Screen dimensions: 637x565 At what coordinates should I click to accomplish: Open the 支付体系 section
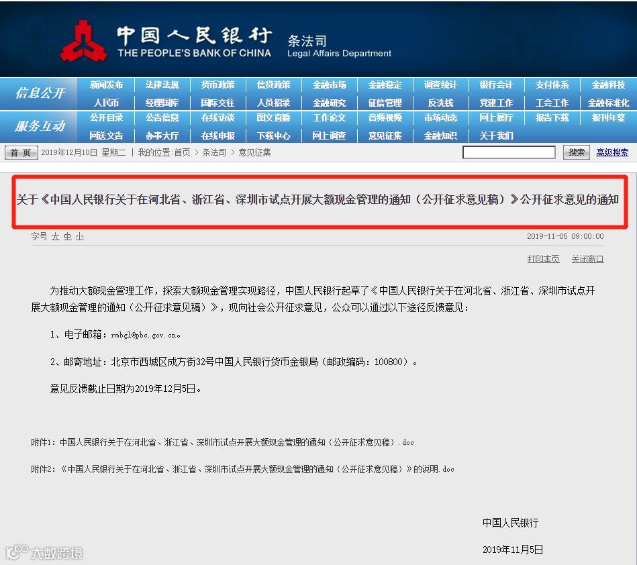552,85
